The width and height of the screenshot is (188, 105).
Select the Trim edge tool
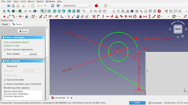tap(69, 16)
